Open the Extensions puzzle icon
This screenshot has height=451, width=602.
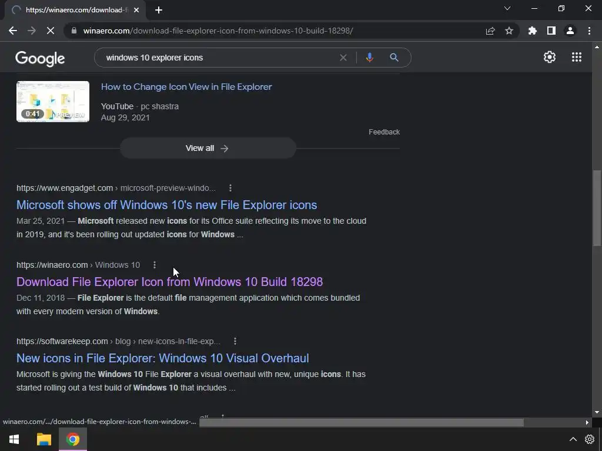(533, 31)
